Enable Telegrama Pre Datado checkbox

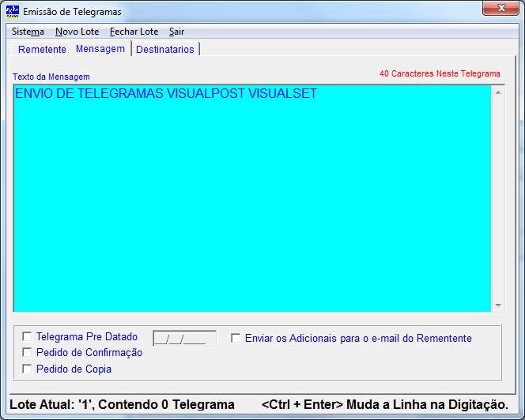27,336
